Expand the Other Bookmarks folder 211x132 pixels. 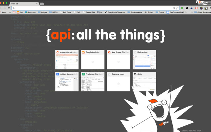pyautogui.click(x=203, y=12)
